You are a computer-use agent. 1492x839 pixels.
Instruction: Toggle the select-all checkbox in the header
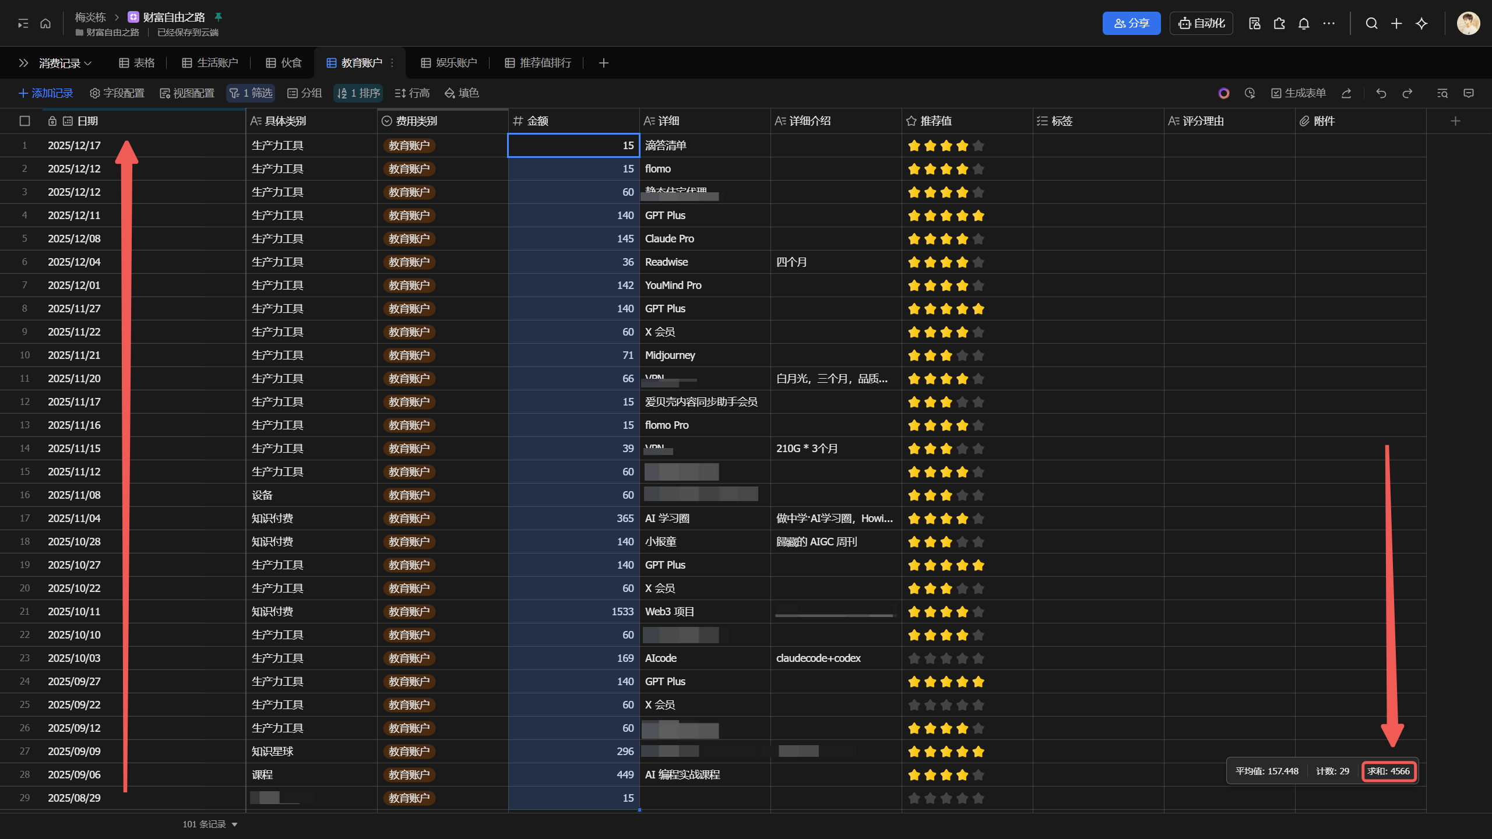click(24, 121)
